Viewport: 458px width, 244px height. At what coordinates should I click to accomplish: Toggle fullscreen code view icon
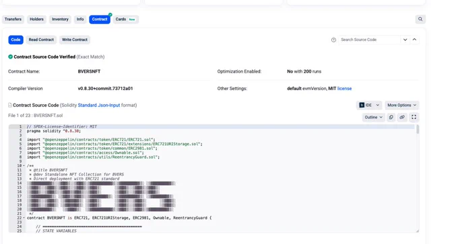coord(414,117)
